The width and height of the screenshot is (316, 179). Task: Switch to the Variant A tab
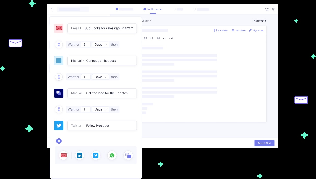(147, 21)
